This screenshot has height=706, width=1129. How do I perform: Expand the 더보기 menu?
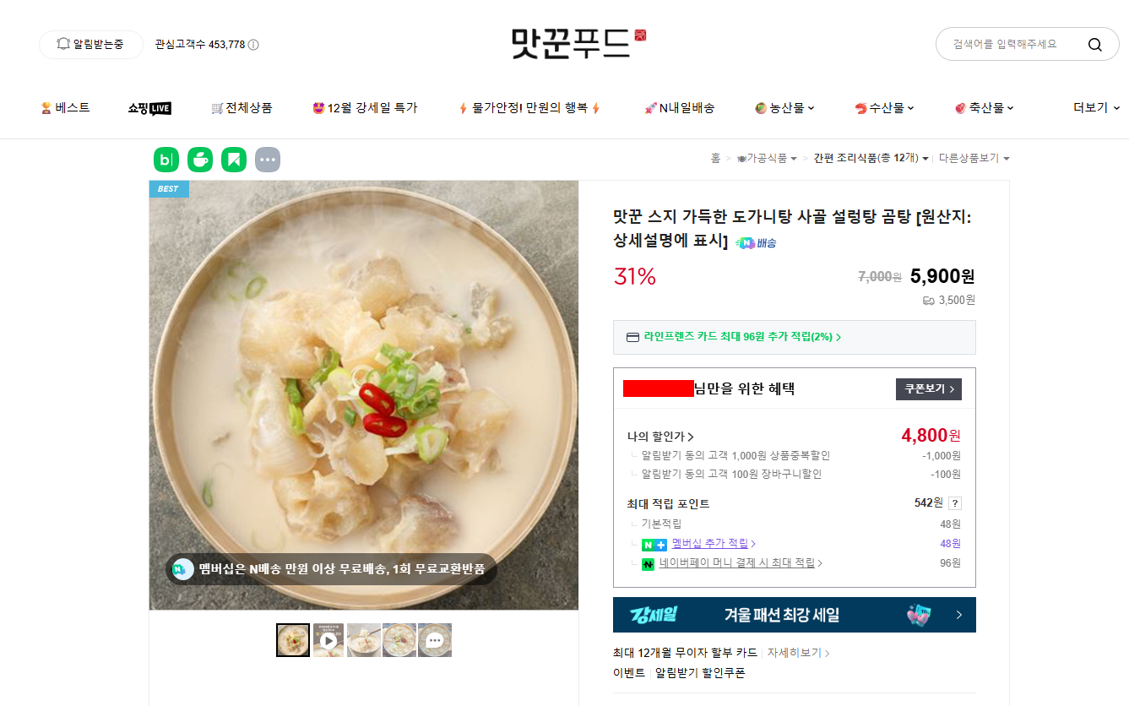[x=1096, y=108]
